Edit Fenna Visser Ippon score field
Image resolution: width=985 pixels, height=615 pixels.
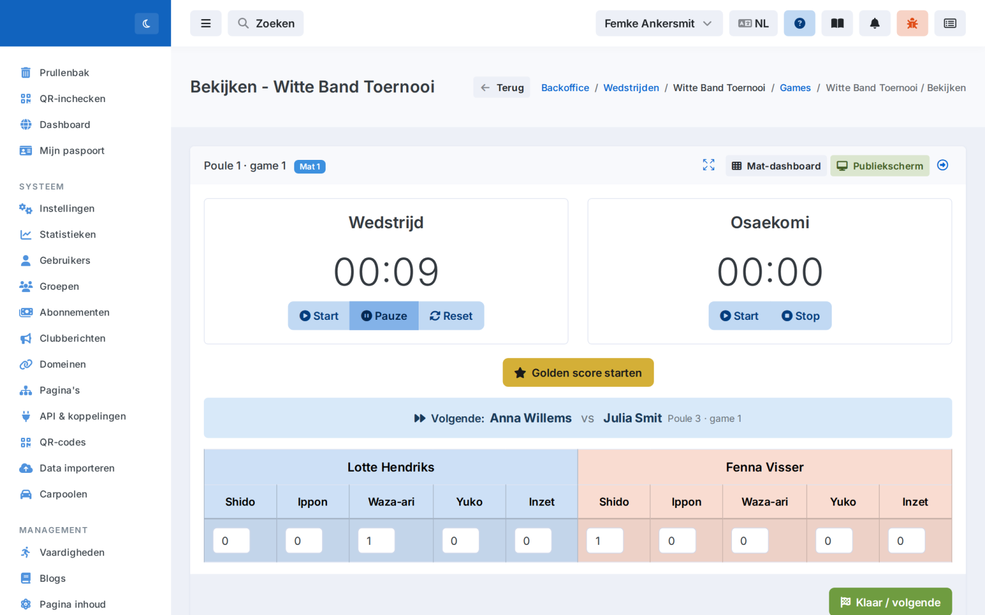pos(677,541)
